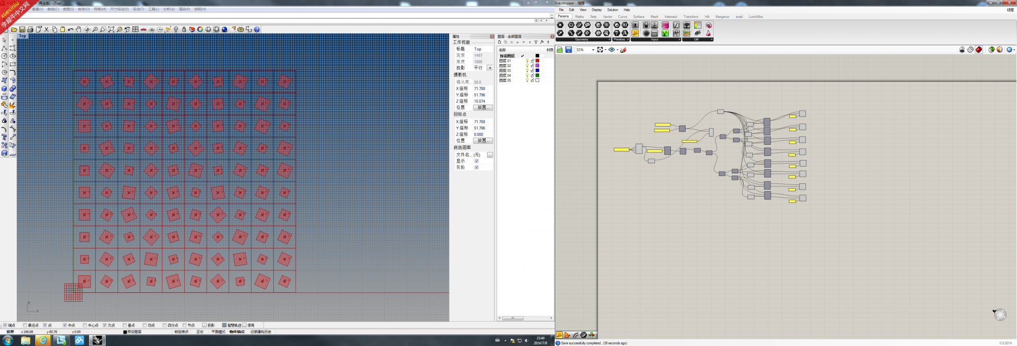
Task: Click Grasshopper Open file green icon
Action: [x=560, y=50]
